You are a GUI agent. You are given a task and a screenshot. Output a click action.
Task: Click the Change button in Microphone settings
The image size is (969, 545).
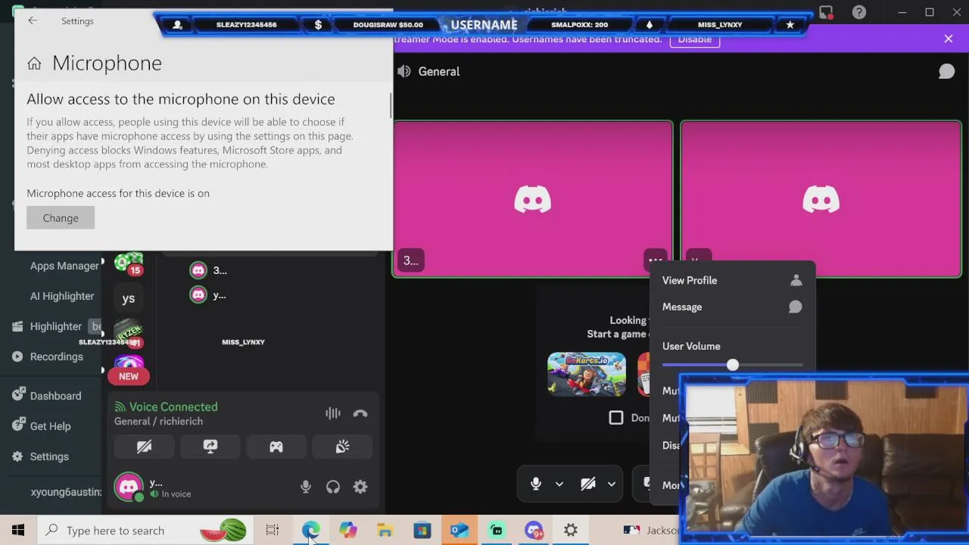(x=61, y=218)
